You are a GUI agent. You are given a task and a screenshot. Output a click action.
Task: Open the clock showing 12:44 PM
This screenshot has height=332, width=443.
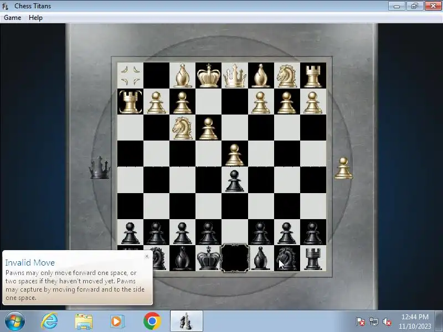pyautogui.click(x=415, y=321)
